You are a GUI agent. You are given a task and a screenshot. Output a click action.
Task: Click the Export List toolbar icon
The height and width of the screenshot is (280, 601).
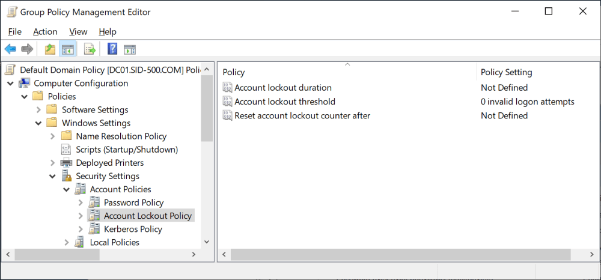[90, 49]
